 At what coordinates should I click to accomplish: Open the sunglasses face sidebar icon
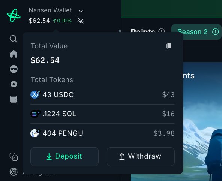14,69
